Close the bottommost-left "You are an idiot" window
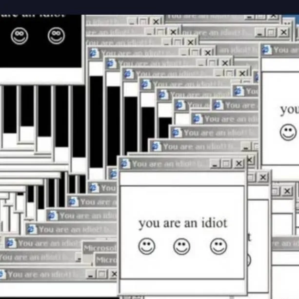Screen dimensions: 299x299 114,275
